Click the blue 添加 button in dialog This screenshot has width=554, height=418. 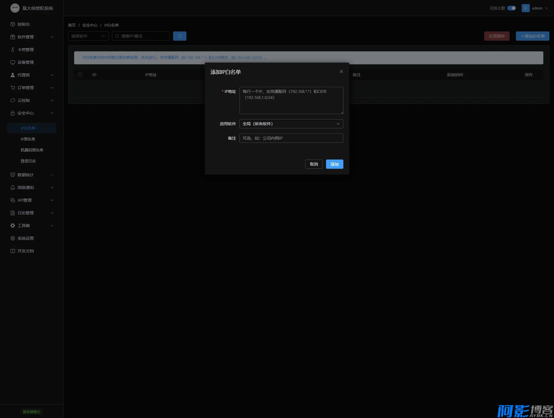click(x=334, y=164)
